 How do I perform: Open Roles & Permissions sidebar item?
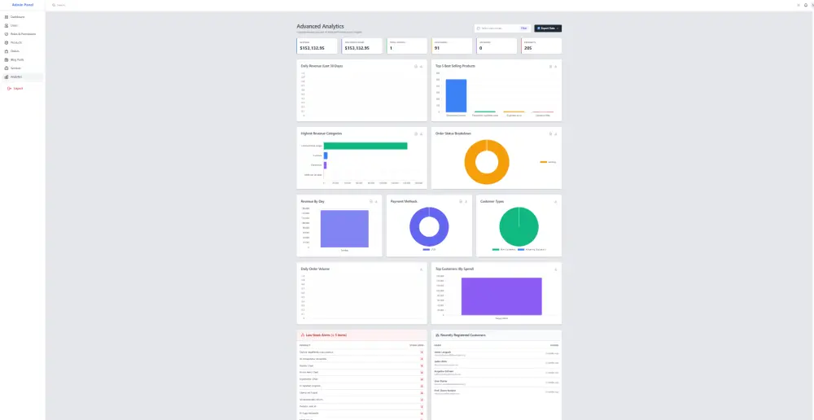pyautogui.click(x=22, y=34)
